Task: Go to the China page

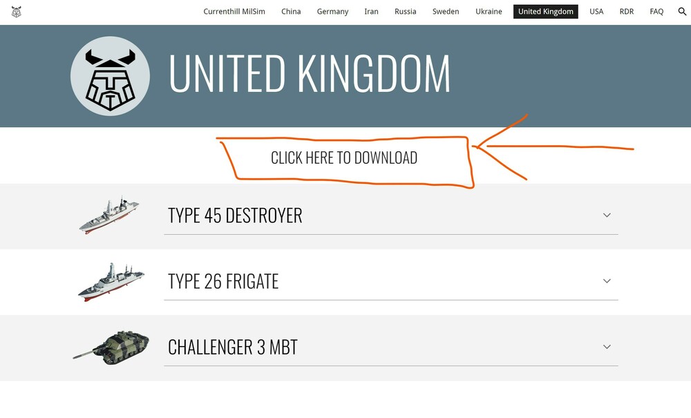Action: (291, 12)
